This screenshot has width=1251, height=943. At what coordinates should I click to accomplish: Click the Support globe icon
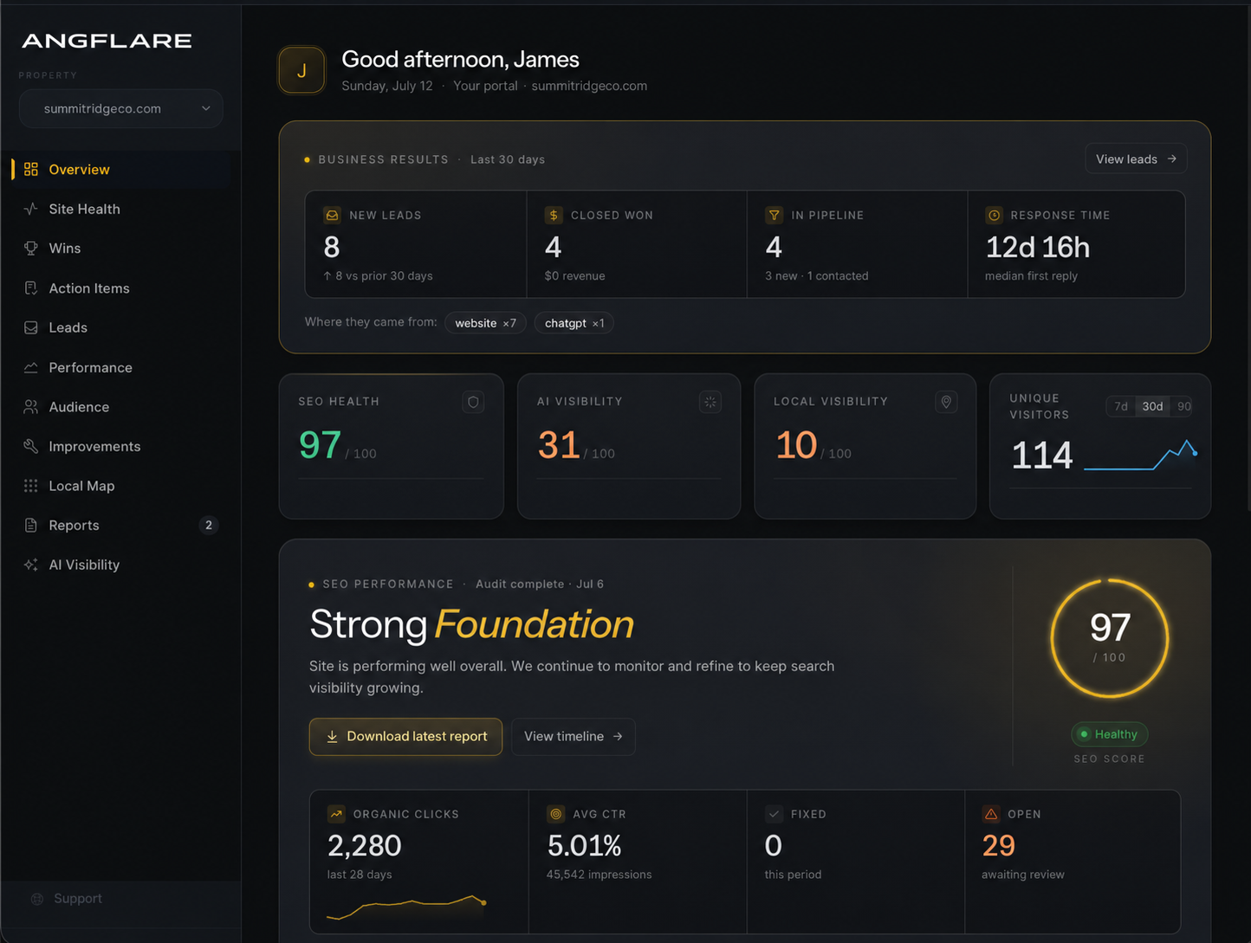tap(37, 899)
